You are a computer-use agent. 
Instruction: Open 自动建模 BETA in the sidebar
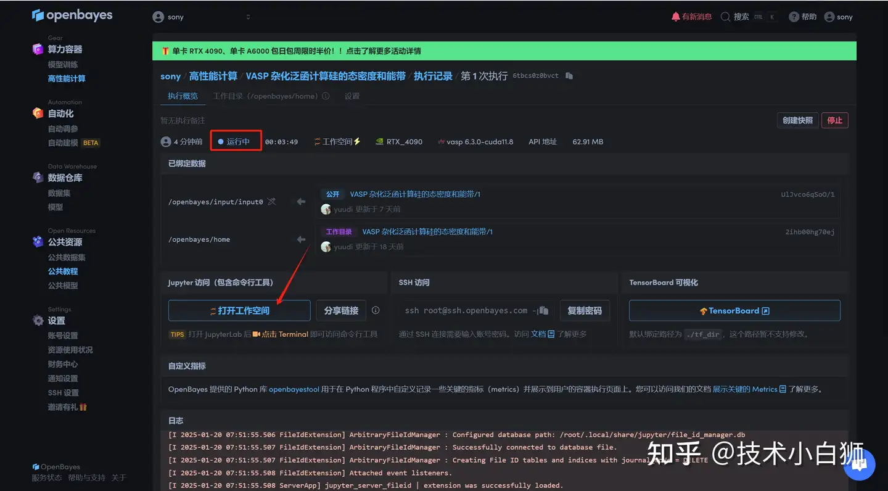pos(73,142)
